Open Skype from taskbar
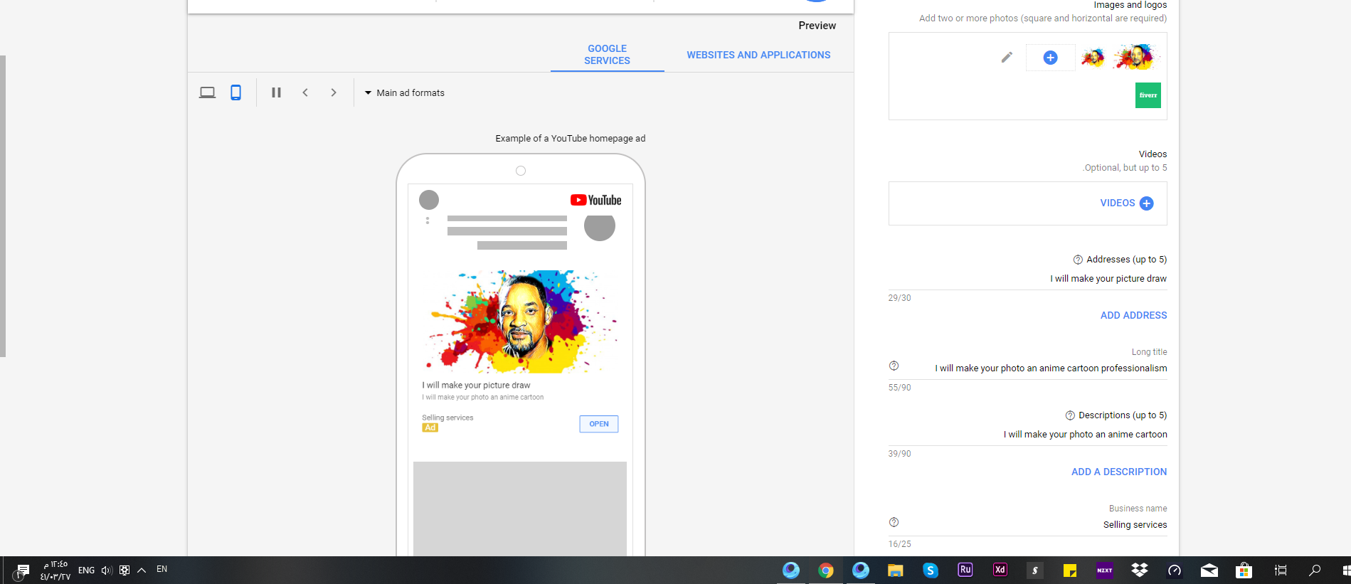1351x584 pixels. tap(930, 570)
